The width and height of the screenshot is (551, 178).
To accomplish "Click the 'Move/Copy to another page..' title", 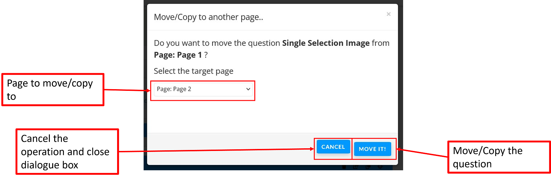I will point(208,17).
